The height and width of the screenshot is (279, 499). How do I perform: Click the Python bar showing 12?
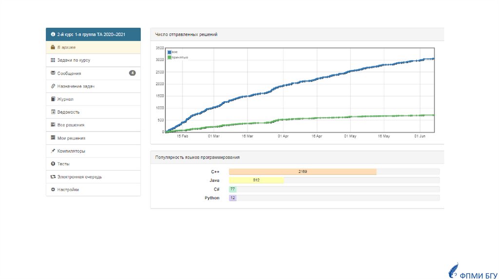click(x=232, y=198)
